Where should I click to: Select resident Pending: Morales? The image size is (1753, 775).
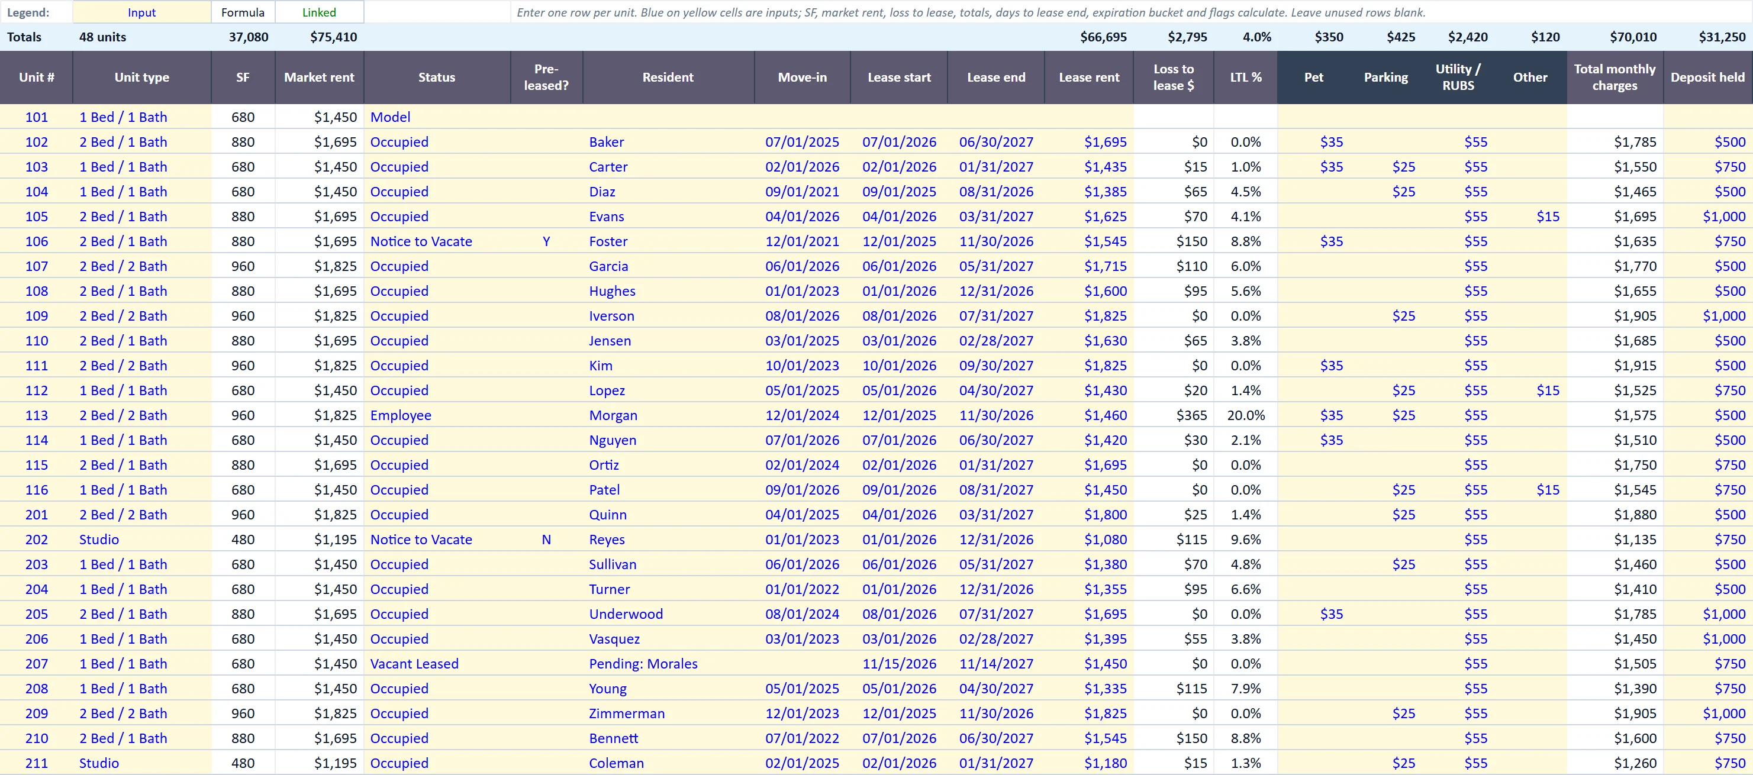(668, 663)
